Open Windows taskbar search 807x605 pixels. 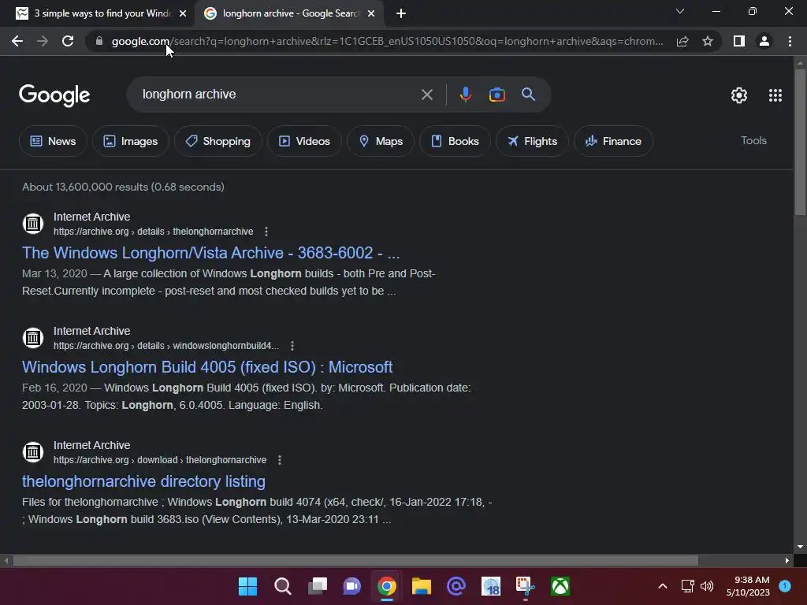tap(283, 586)
